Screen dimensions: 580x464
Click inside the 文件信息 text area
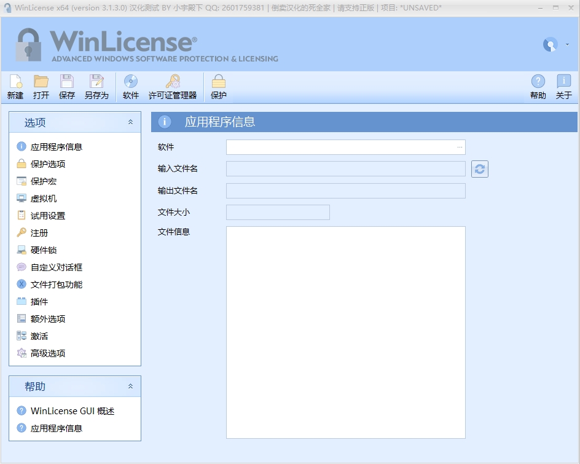click(346, 332)
